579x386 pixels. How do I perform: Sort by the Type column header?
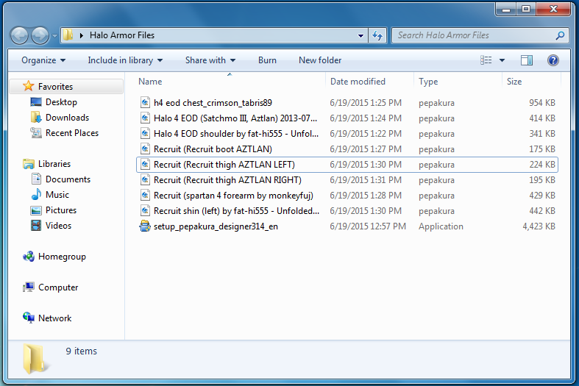428,82
